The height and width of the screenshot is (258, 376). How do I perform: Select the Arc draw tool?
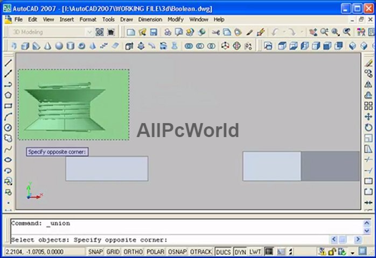8,117
